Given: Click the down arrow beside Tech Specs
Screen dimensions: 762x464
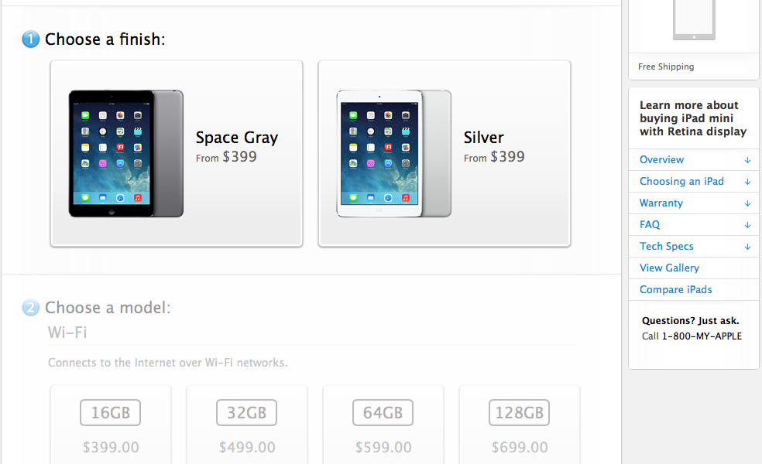Looking at the screenshot, I should click(x=747, y=247).
